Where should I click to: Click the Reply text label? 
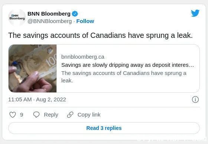click(51, 115)
